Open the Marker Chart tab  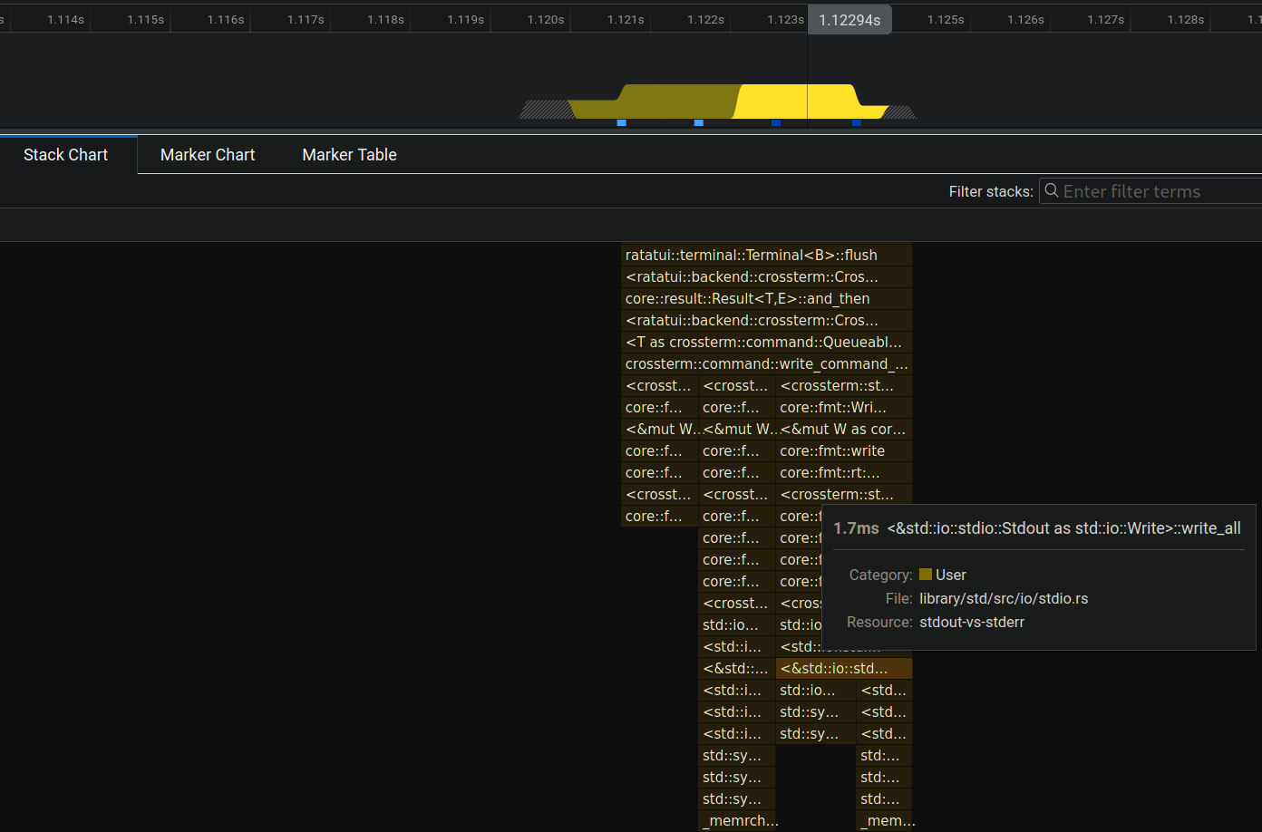click(208, 155)
